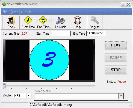Image resolution: width=133 pixels, height=108 pixels.
Task: Expand the Wma profile dropdown arrow
Action: (121, 96)
